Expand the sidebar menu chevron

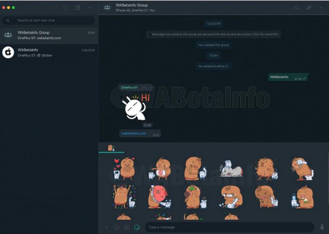[x=89, y=8]
